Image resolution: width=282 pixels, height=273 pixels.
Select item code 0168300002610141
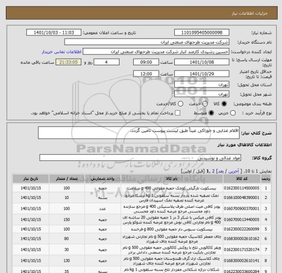[241, 261]
